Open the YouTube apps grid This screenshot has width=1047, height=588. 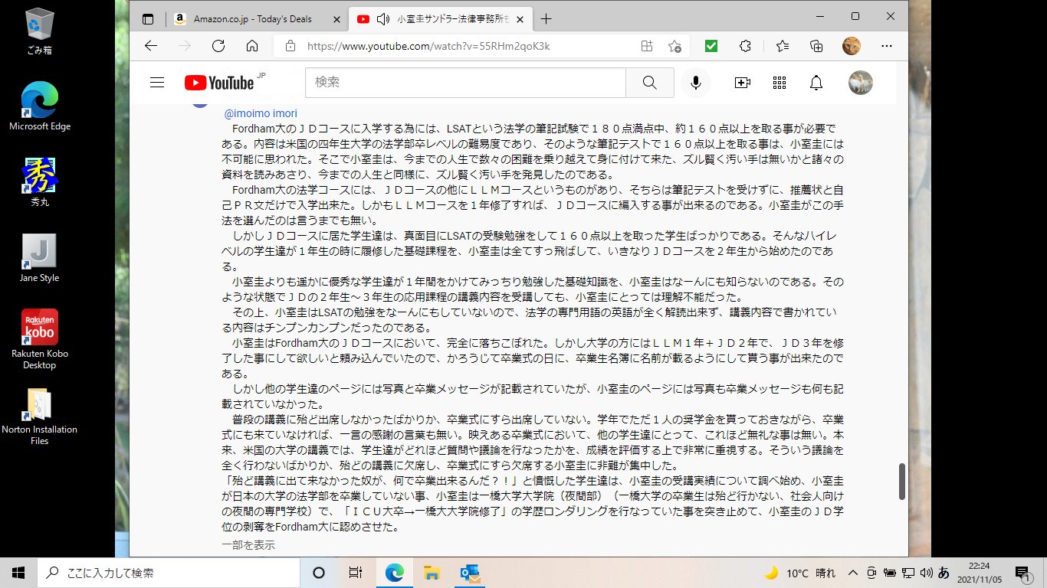point(780,83)
